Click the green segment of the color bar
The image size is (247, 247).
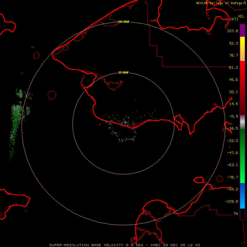tap(242, 156)
